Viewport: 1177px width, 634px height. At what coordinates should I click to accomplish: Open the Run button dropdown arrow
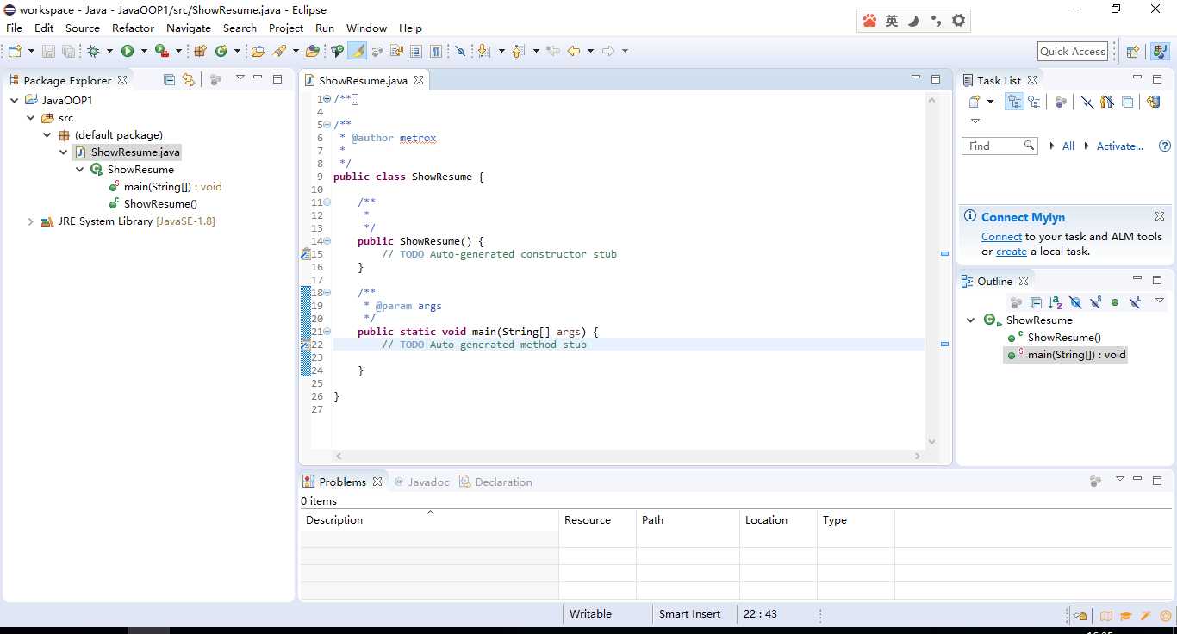(144, 52)
